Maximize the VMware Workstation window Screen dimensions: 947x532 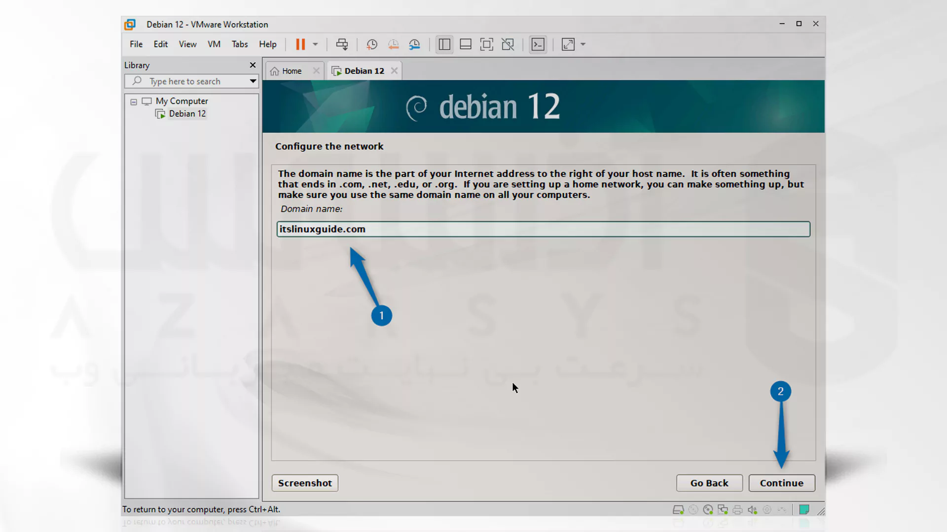click(x=799, y=24)
